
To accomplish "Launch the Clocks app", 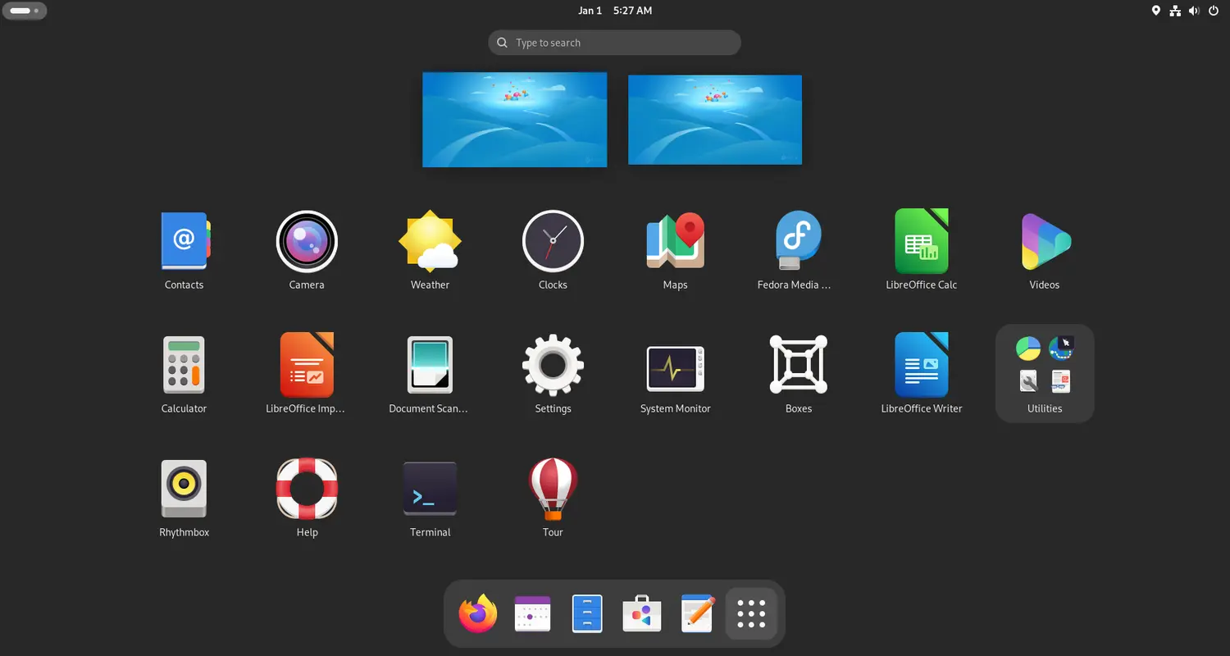I will 553,241.
